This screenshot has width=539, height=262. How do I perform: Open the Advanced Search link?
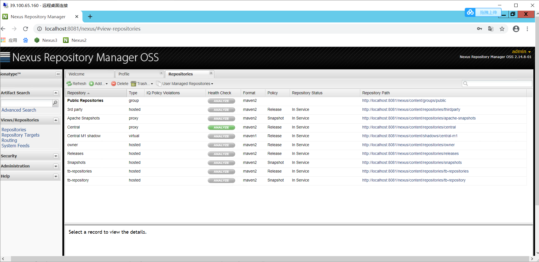(19, 110)
